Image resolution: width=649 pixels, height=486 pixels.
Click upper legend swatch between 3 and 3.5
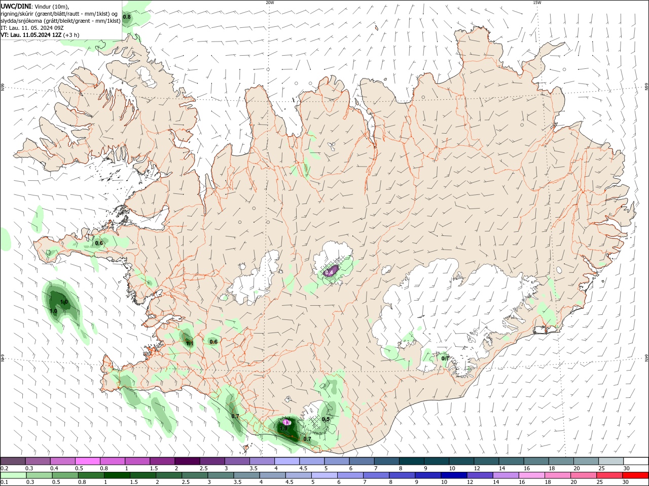[237, 461]
